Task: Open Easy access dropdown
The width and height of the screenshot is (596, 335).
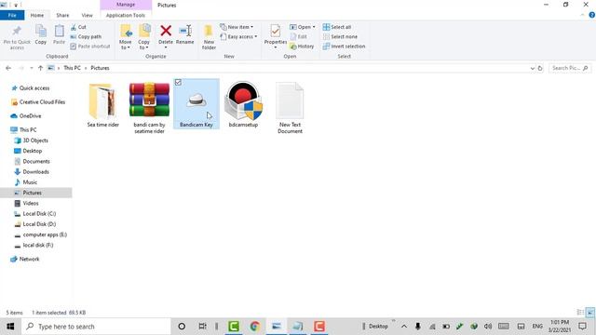Action: tap(238, 36)
